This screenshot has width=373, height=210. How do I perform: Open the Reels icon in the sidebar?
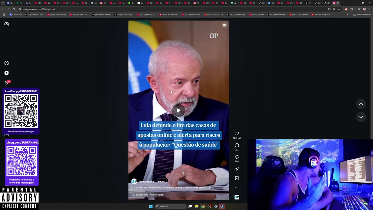(x=6, y=73)
